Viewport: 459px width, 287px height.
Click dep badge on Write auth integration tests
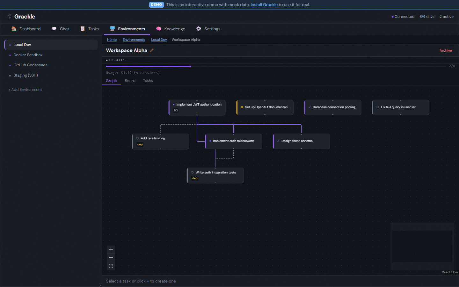click(195, 178)
